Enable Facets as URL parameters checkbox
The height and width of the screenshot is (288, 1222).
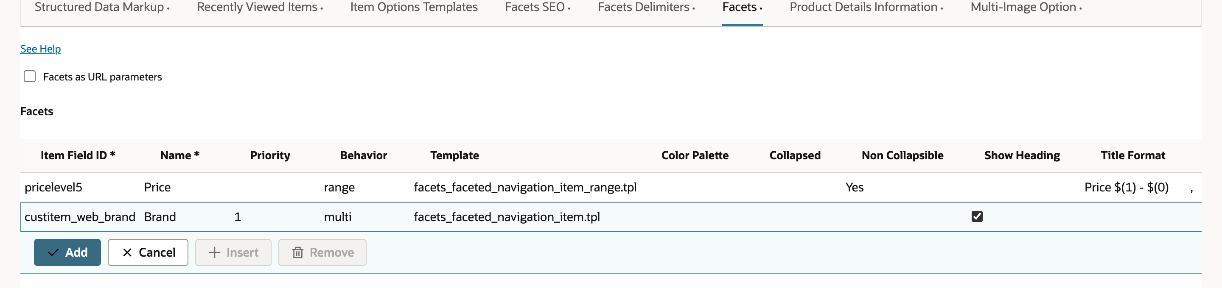[x=30, y=76]
